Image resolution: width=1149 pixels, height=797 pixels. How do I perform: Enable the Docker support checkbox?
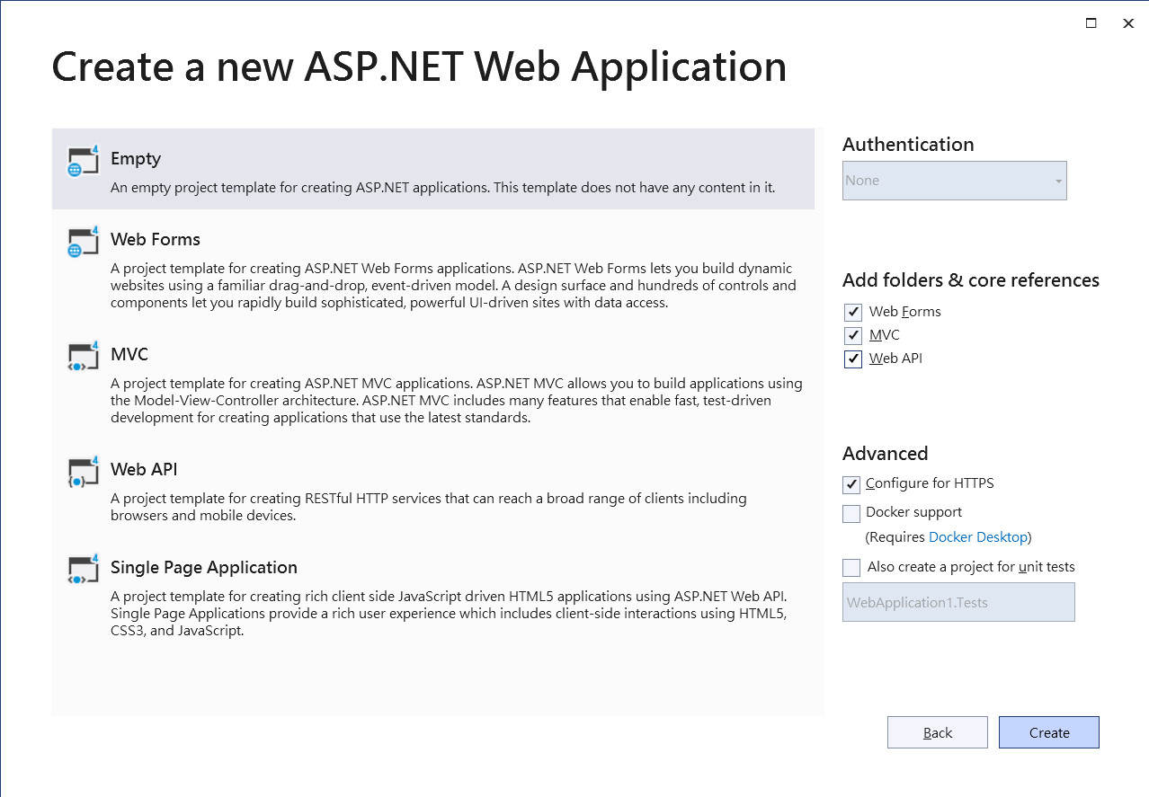(x=851, y=513)
